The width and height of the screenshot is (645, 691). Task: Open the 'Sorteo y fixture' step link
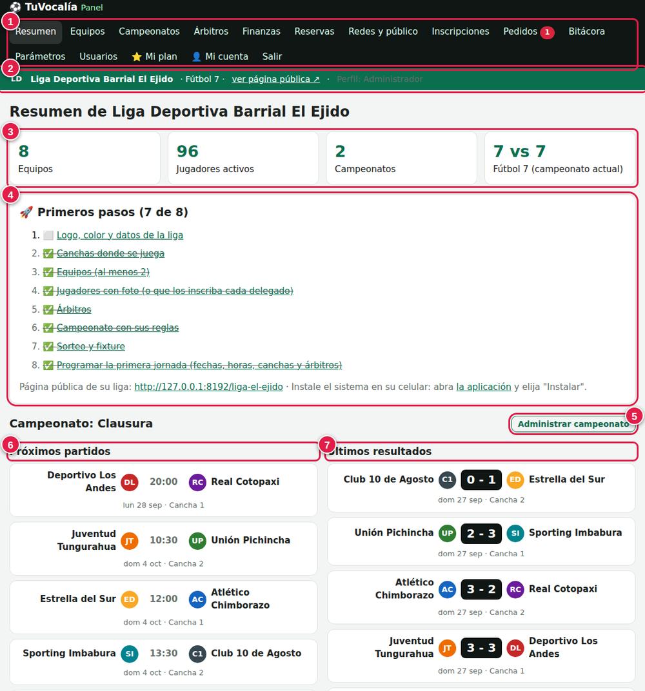coord(91,346)
